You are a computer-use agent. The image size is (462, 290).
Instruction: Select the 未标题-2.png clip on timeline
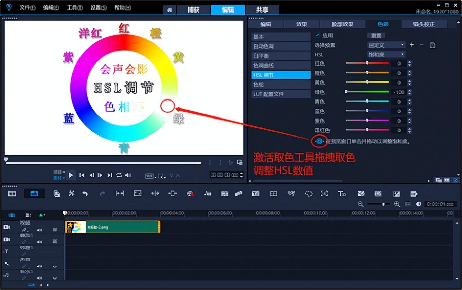click(x=112, y=227)
